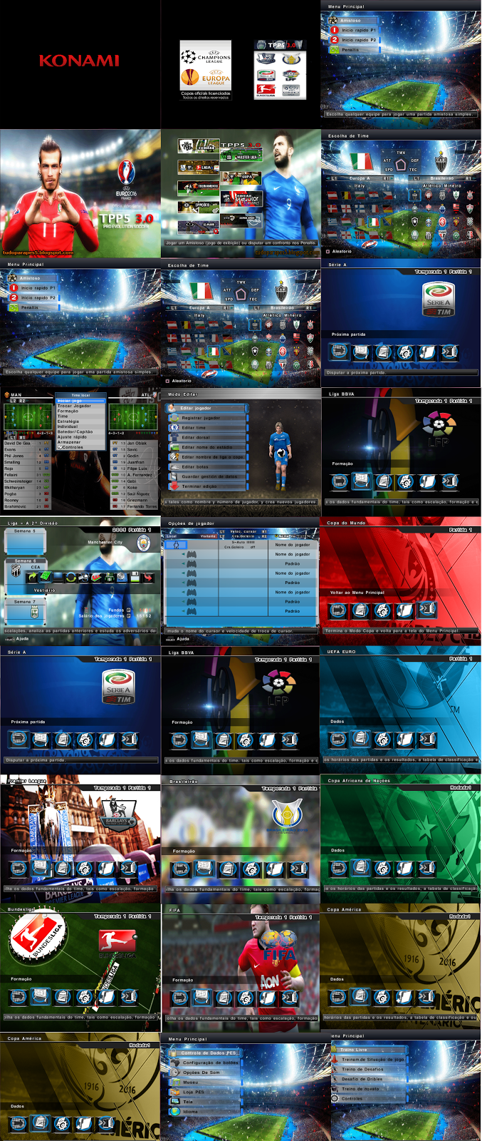Open Editar nome do estádio

click(207, 447)
